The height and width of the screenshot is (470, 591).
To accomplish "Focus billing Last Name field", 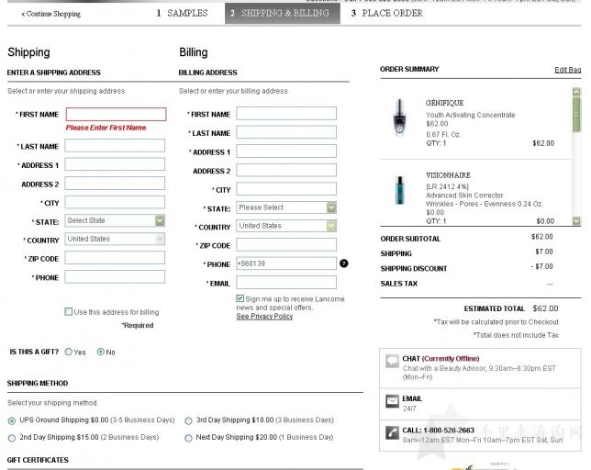I will click(x=286, y=132).
